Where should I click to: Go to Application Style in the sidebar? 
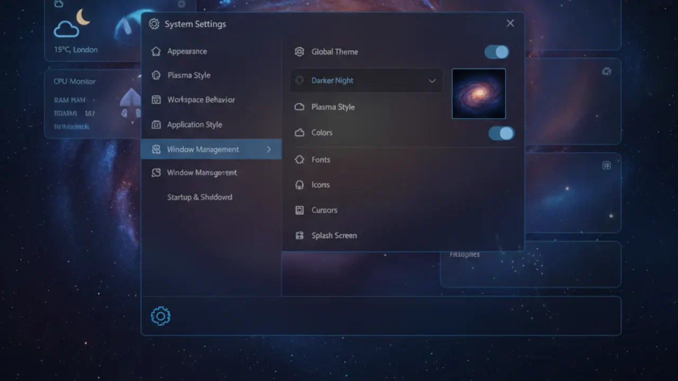click(x=194, y=124)
